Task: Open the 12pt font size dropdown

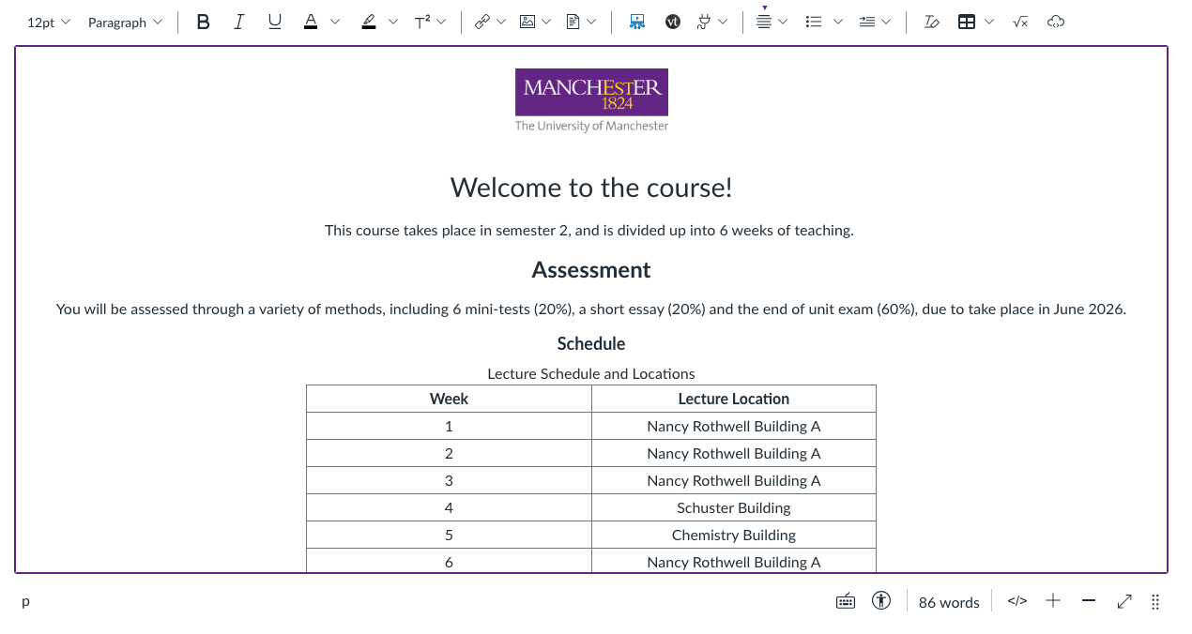Action: pyautogui.click(x=49, y=23)
